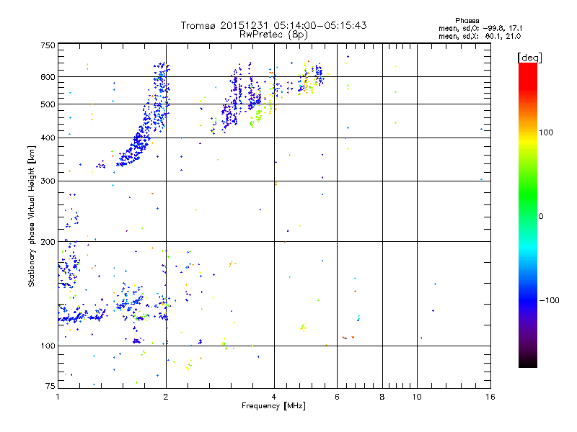Click the x-axis tick label 6
Image resolution: width=577 pixels, height=432 pixels.
pyautogui.click(x=337, y=397)
